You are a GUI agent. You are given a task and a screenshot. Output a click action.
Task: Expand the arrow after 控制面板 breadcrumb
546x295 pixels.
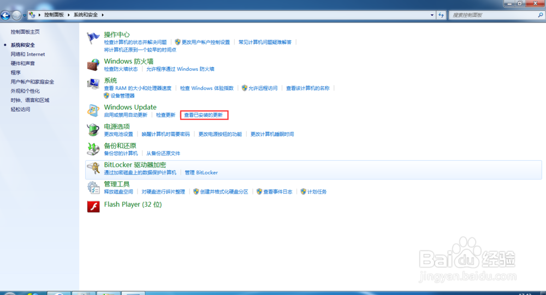69,15
